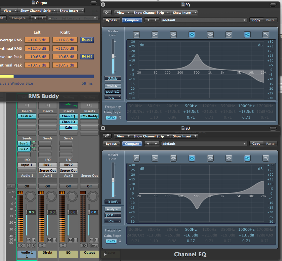
Task: Click Master Gain slider in the 500Hz-boost EQ window
Action: tap(113, 56)
